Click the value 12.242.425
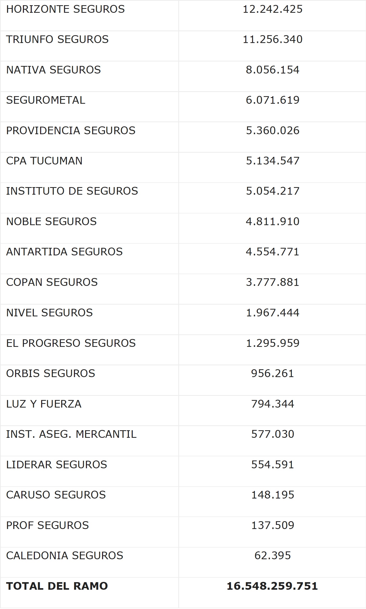This screenshot has height=609, width=366. click(273, 9)
